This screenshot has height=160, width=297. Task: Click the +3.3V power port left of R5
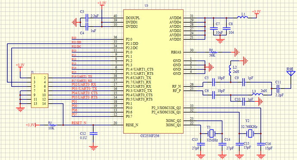click(32, 125)
